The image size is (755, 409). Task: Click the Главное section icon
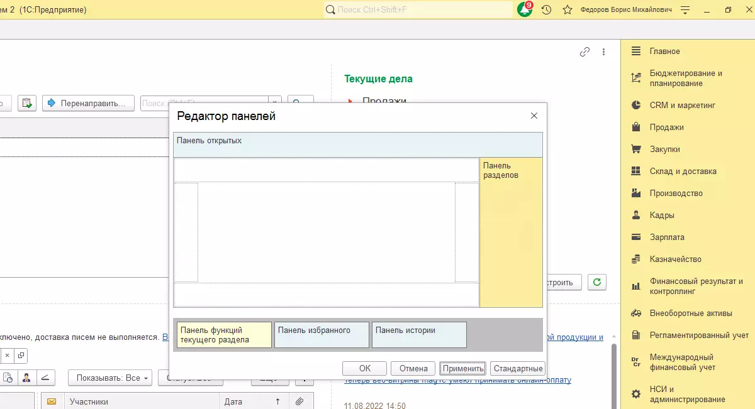click(636, 51)
